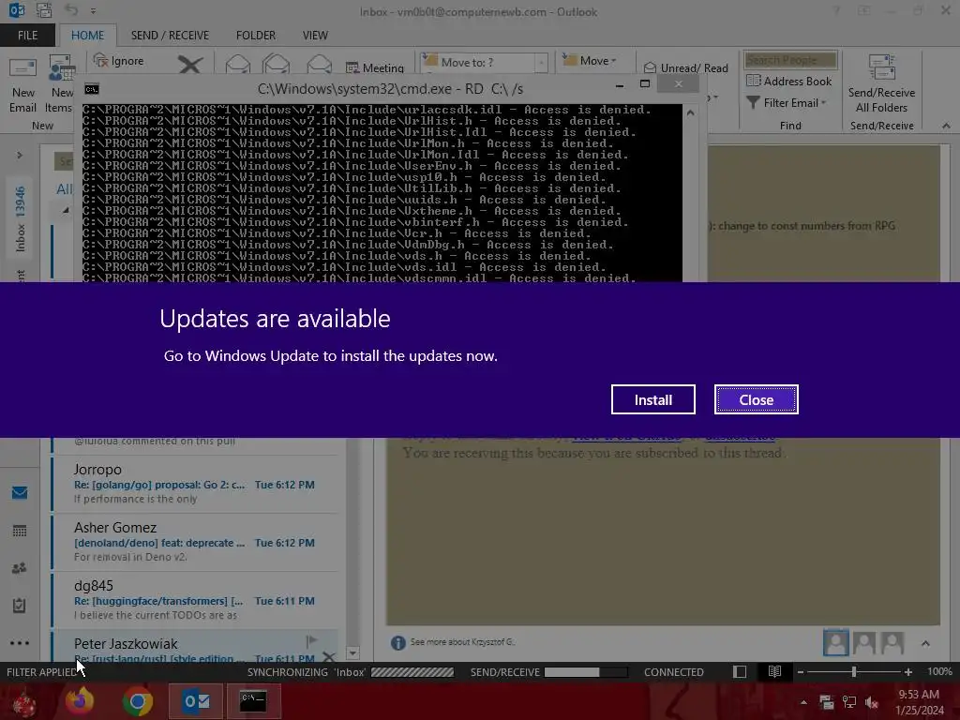Image resolution: width=960 pixels, height=720 pixels.
Task: Open the email from Peter Jaszkowiak
Action: pyautogui.click(x=196, y=647)
